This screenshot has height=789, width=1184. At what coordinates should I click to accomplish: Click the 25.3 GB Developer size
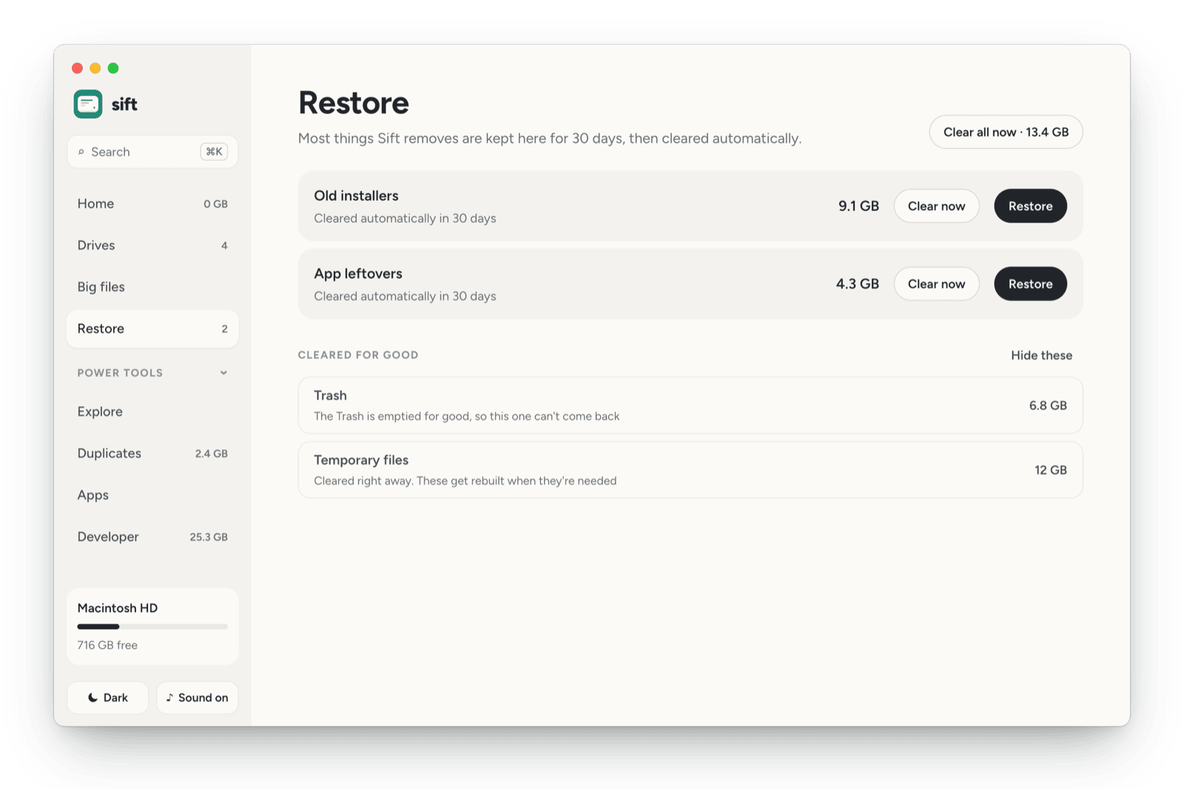pyautogui.click(x=209, y=537)
